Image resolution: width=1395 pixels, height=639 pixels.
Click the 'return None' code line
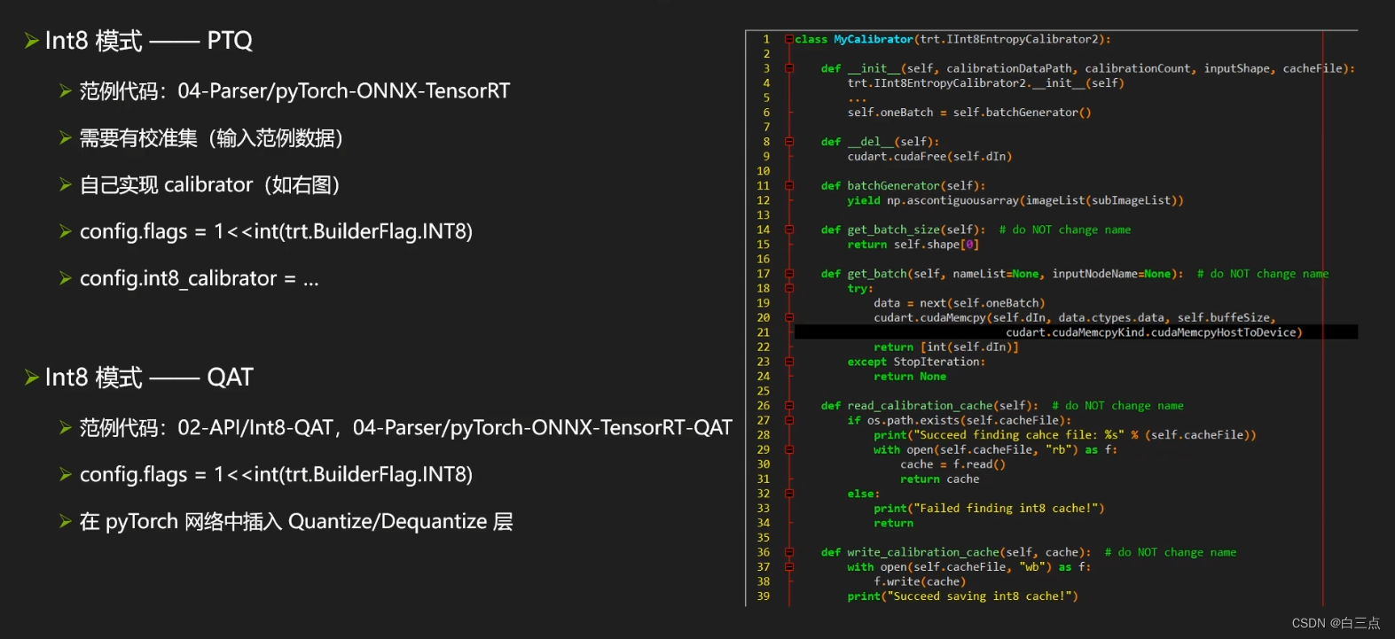[x=910, y=377]
